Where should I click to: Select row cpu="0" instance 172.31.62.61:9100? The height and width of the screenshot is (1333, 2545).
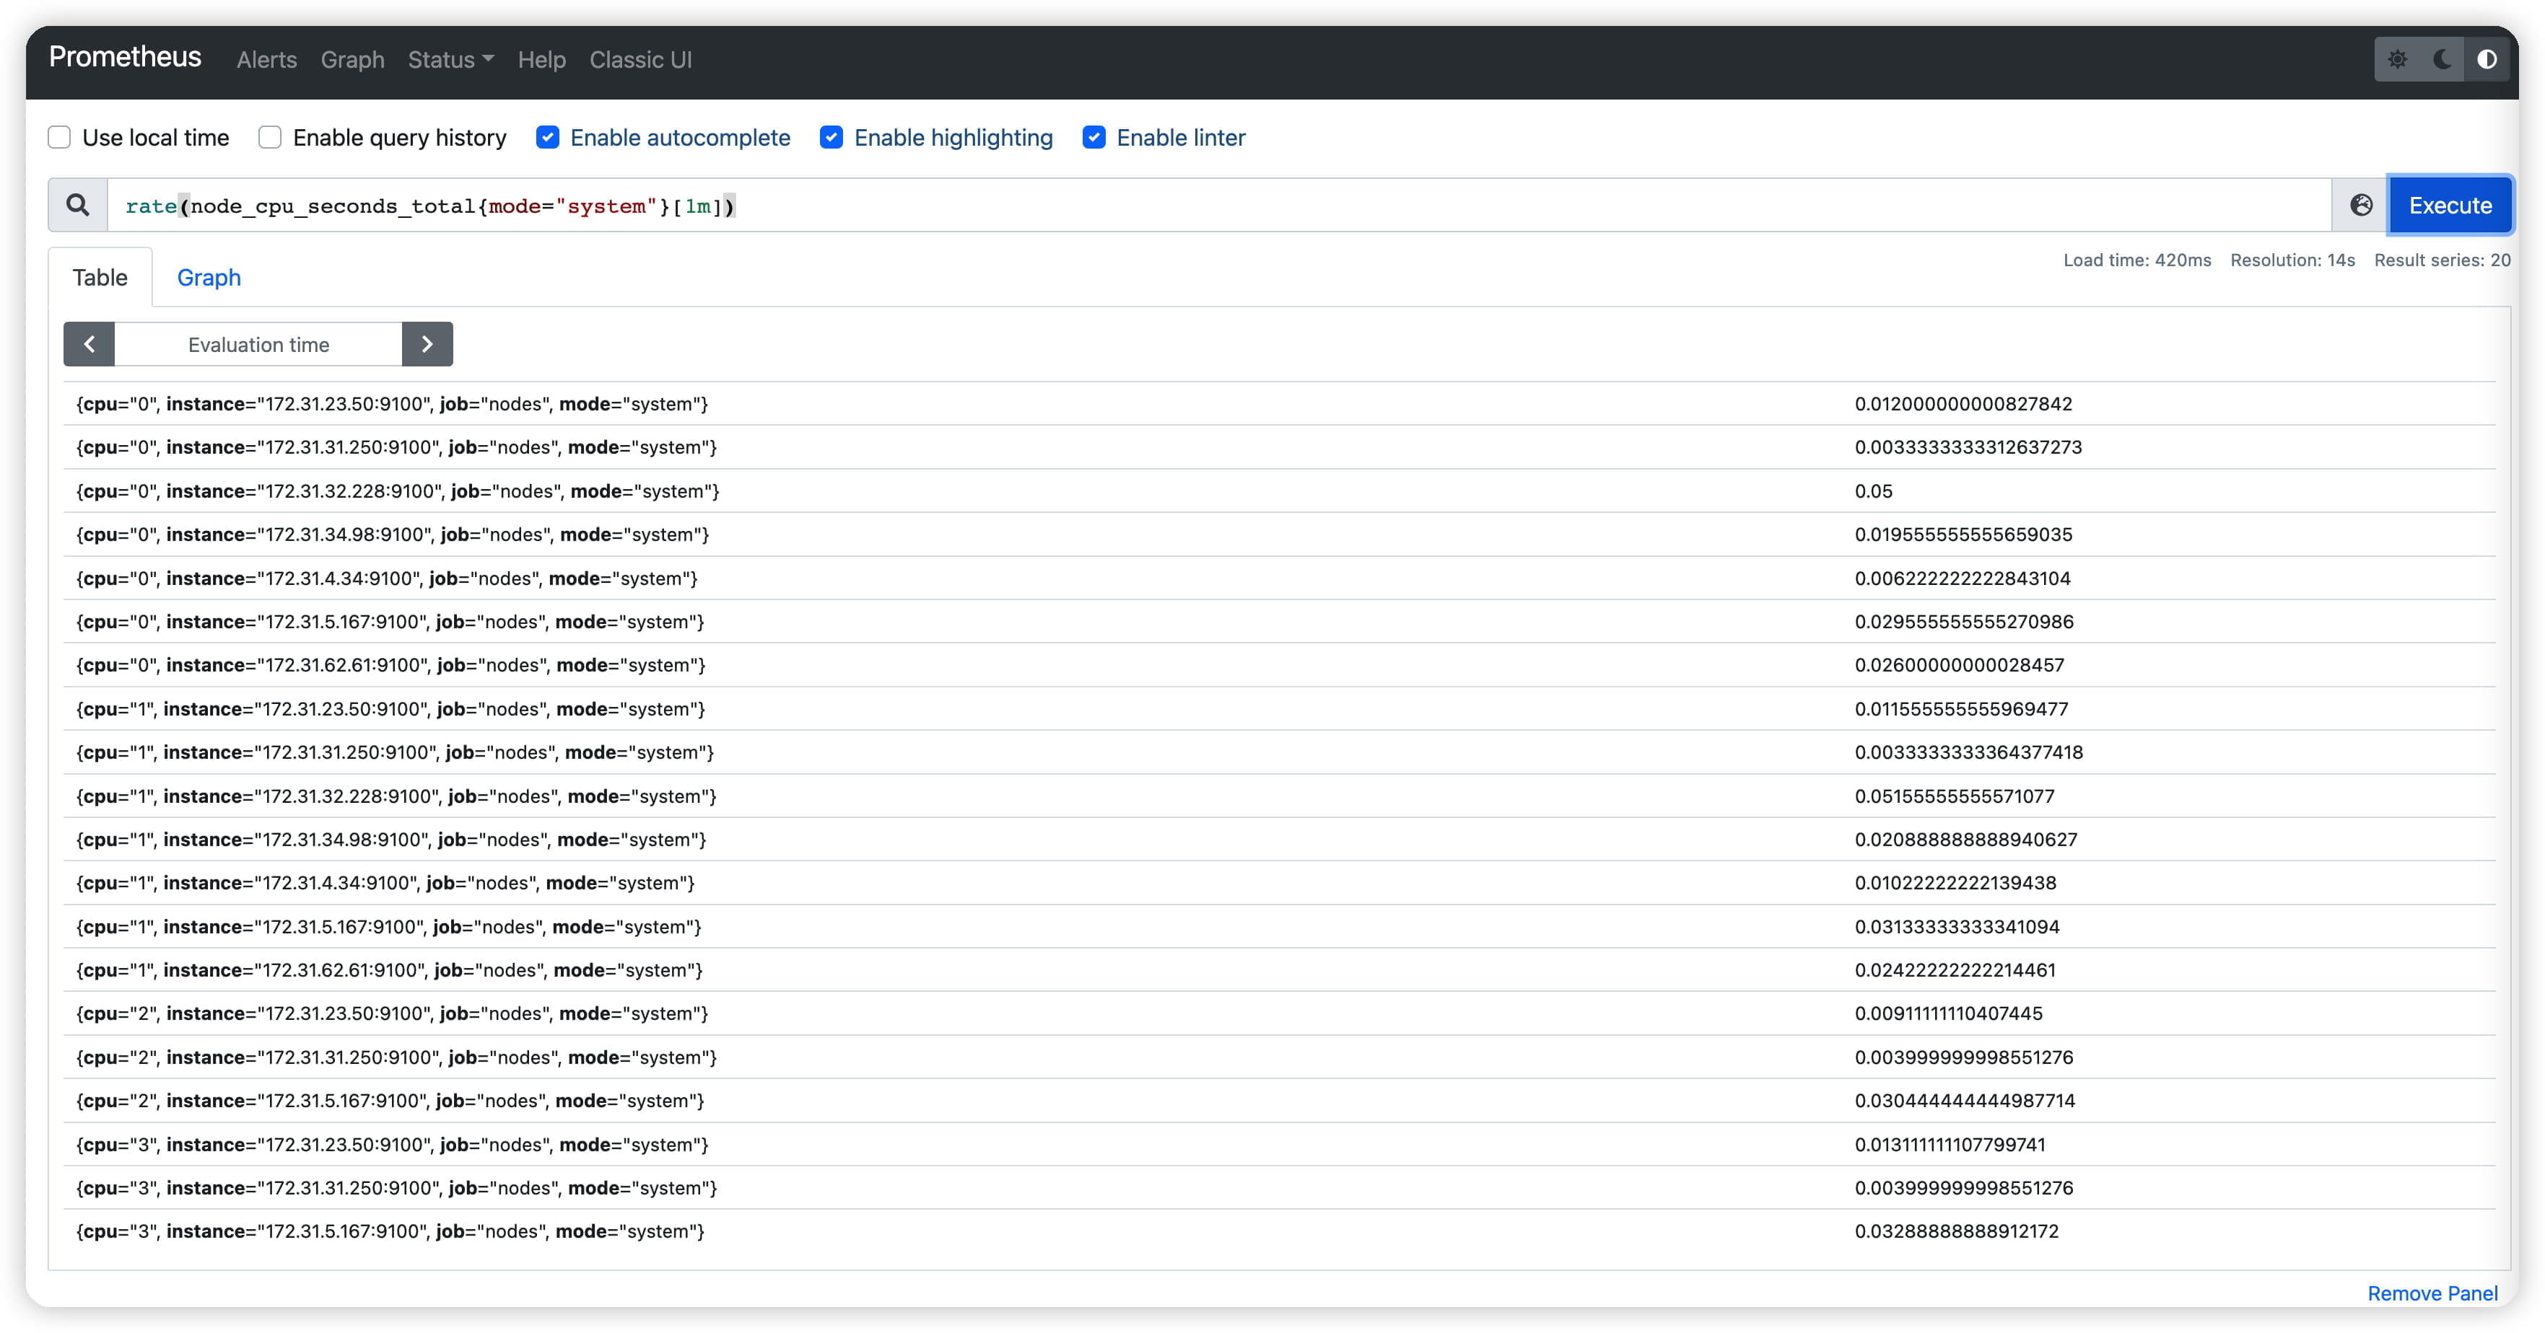click(x=1280, y=666)
